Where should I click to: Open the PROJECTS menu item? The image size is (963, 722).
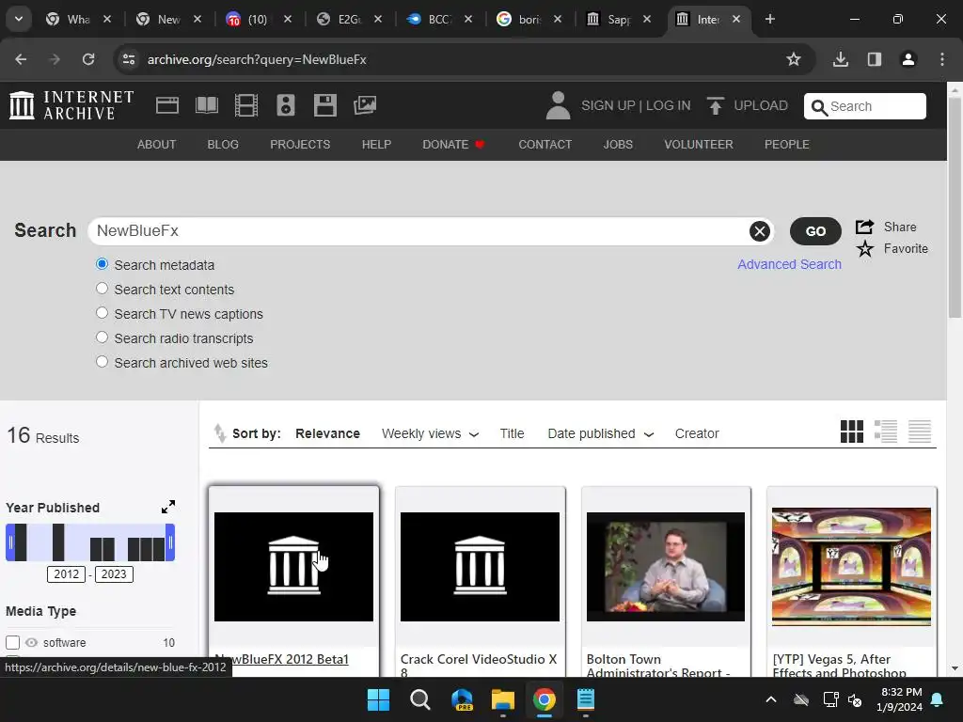[300, 144]
